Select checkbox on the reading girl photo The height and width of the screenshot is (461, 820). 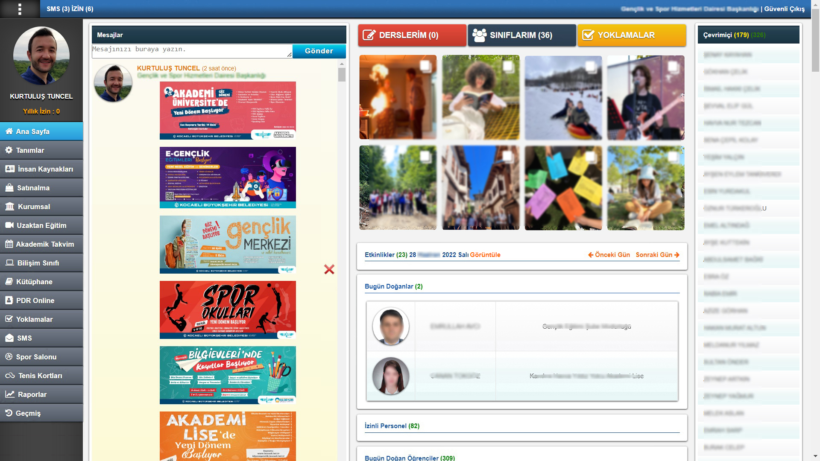507,66
